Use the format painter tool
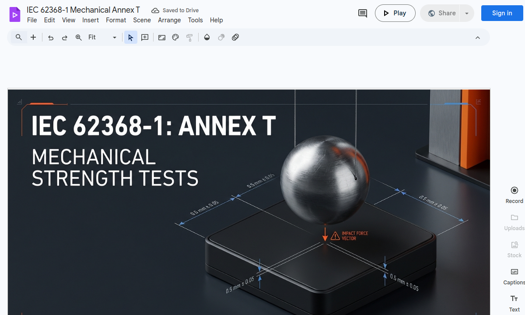 tap(189, 37)
